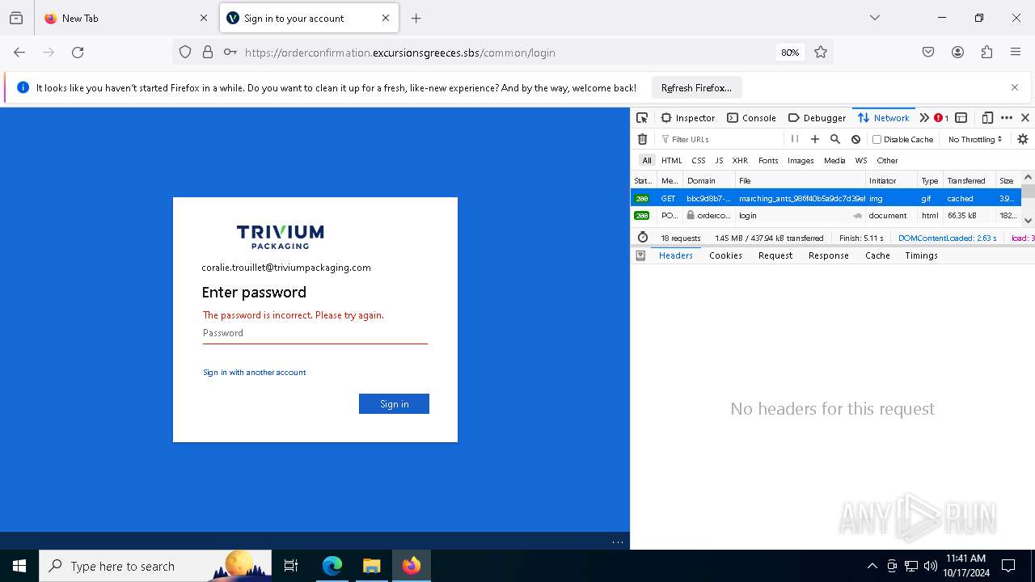Open Firefox View icon in tab bar
1035x582 pixels.
pos(16,18)
